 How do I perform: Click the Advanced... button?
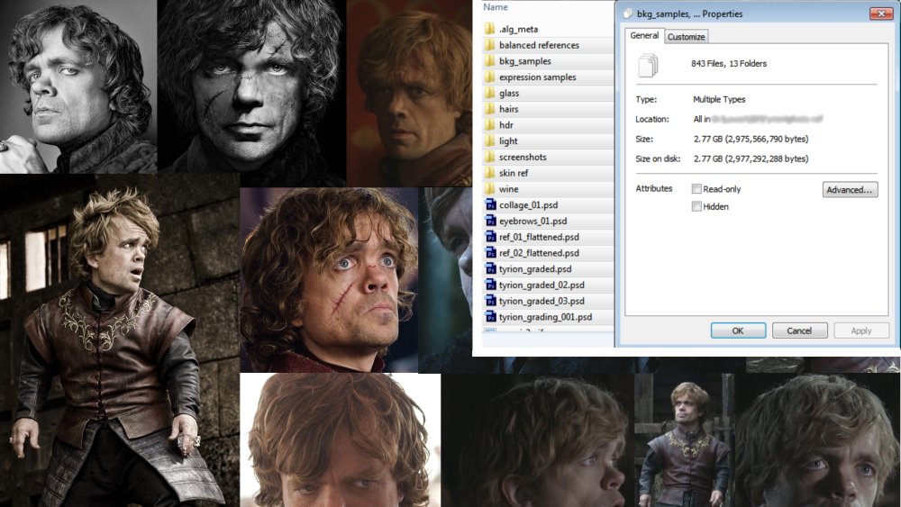coord(850,190)
